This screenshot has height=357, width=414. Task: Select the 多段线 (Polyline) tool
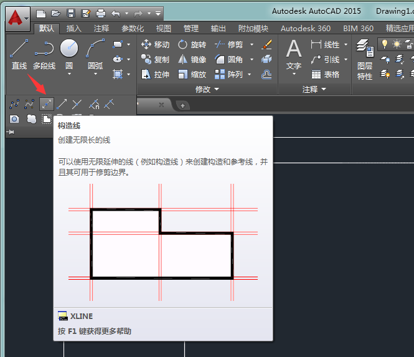44,54
